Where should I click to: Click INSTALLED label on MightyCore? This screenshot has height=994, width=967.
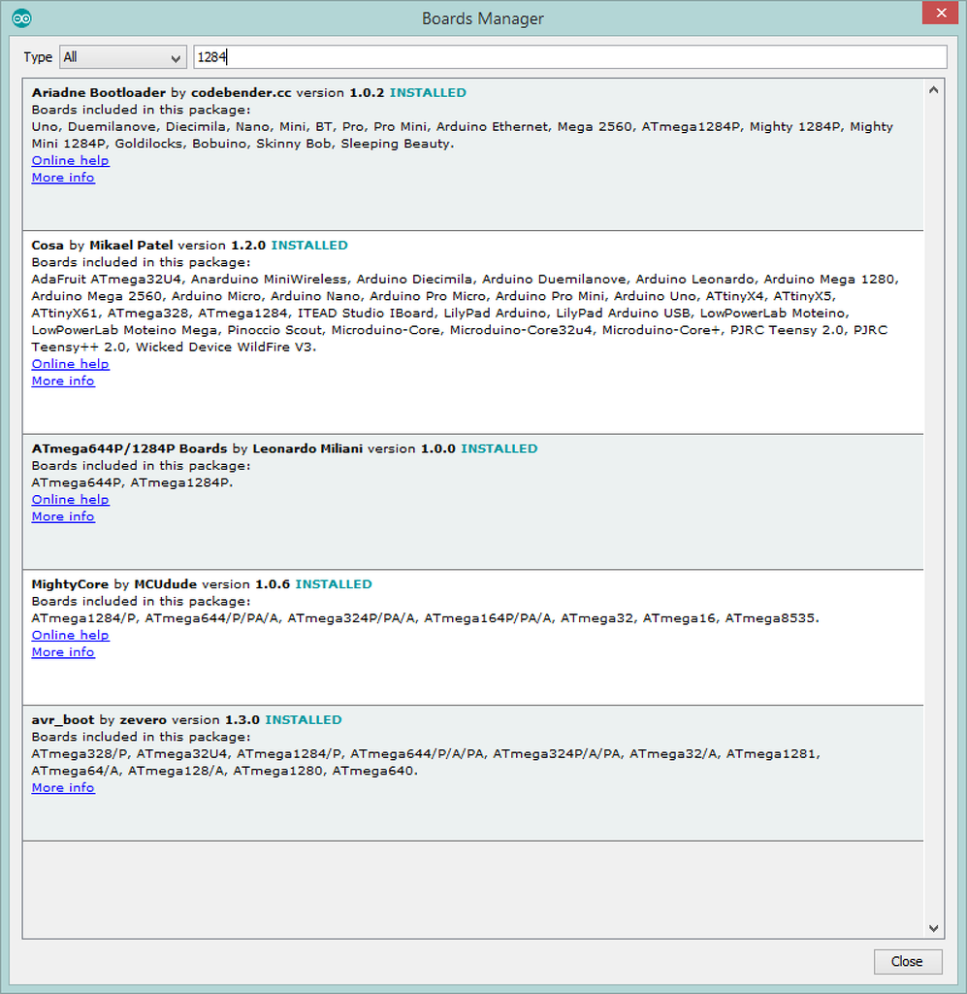(334, 584)
